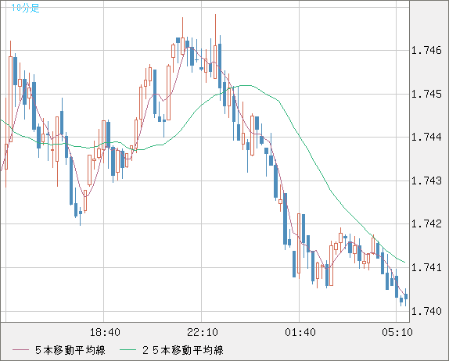Click the 05:10 time axis label
Screen dimensions: 449x361
397,332
